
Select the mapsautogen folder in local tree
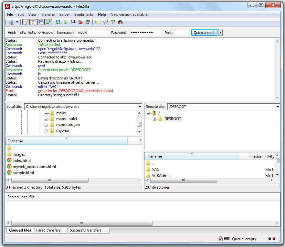tap(68, 125)
